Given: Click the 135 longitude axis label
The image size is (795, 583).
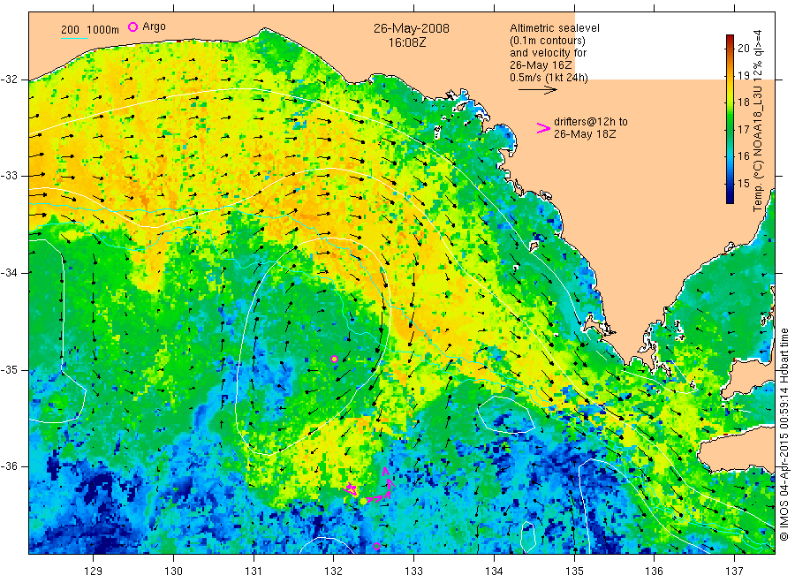Looking at the screenshot, I should point(574,572).
